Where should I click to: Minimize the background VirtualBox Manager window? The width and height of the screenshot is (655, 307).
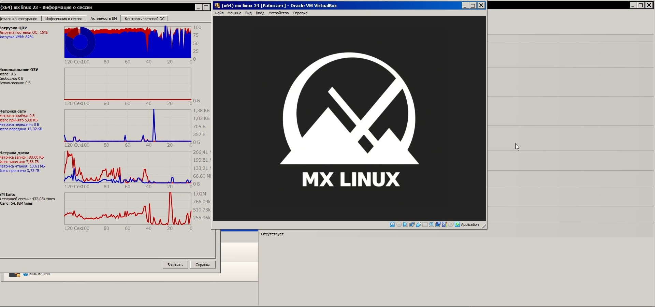[633, 5]
